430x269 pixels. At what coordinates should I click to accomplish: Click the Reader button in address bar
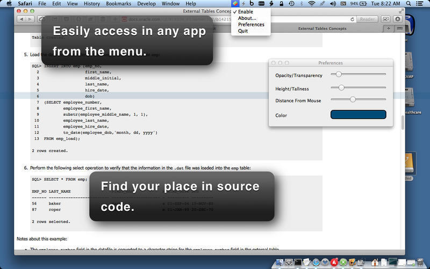(x=367, y=19)
